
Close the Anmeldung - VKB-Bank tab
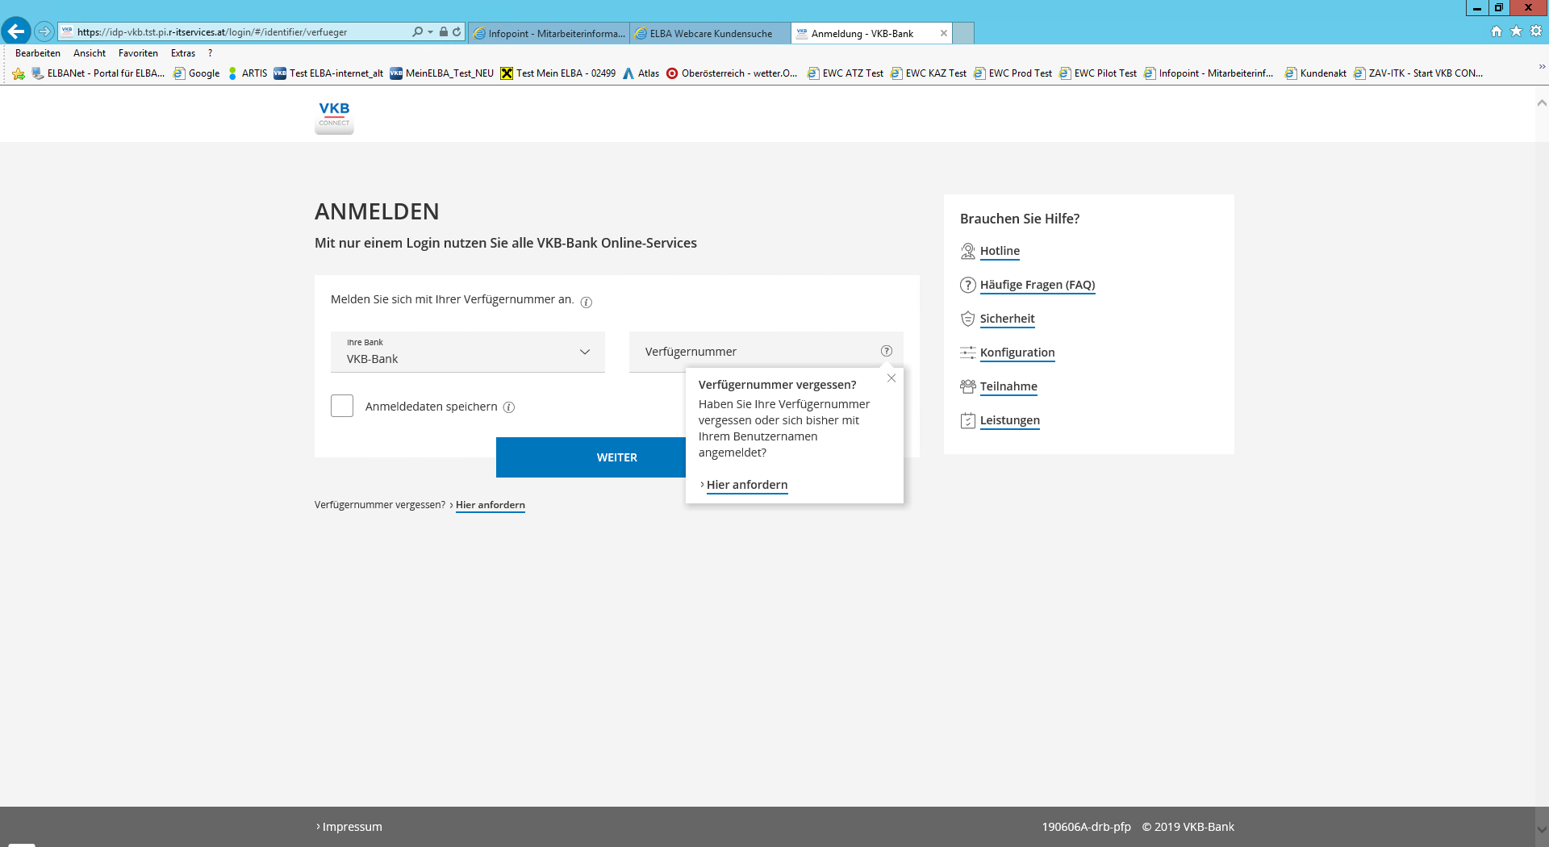point(944,33)
